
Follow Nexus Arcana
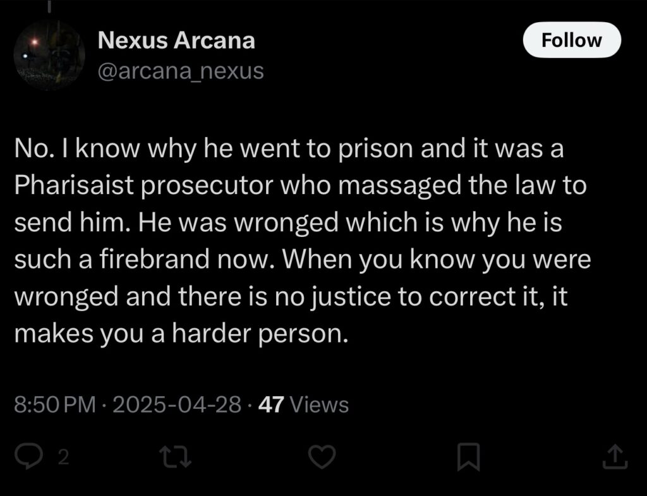pos(571,40)
